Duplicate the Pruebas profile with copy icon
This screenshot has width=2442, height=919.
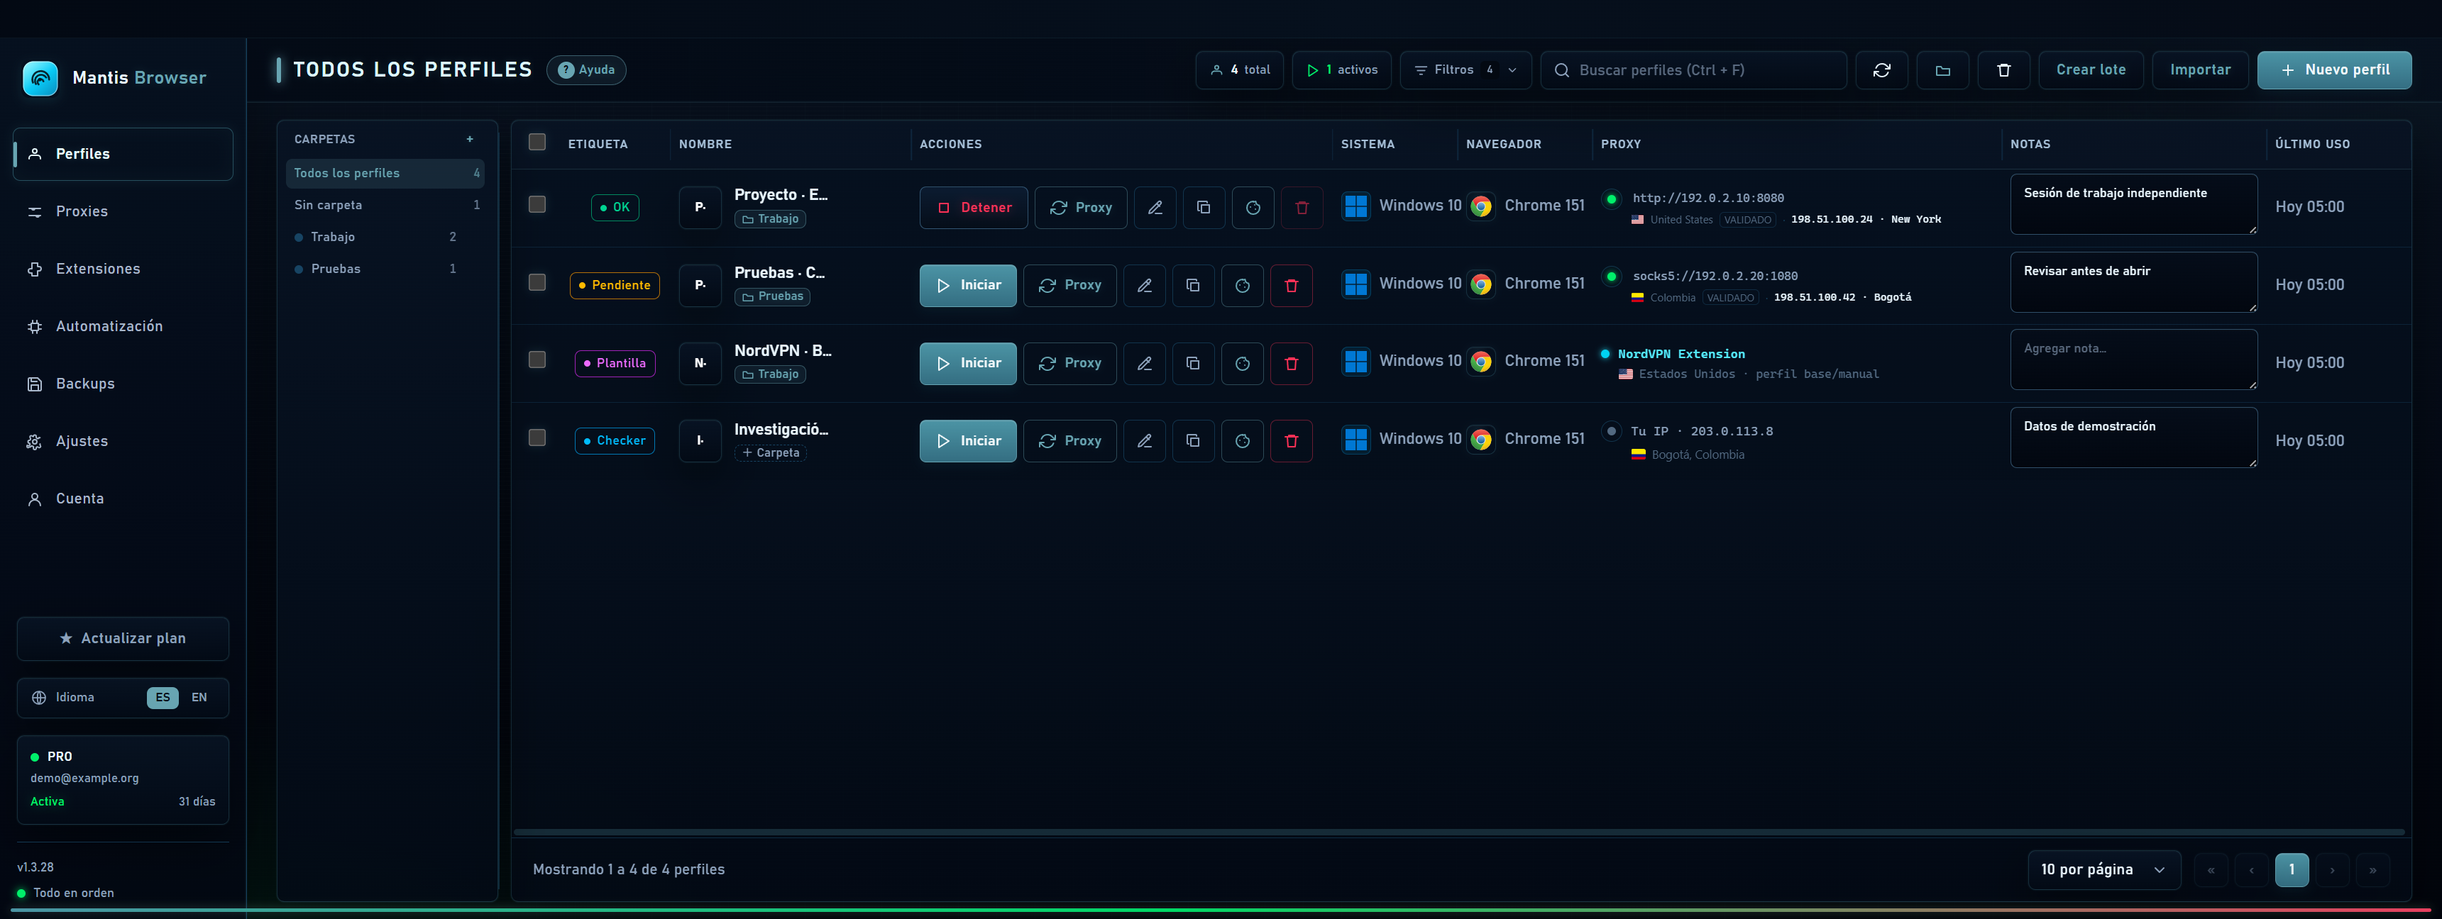pos(1194,285)
